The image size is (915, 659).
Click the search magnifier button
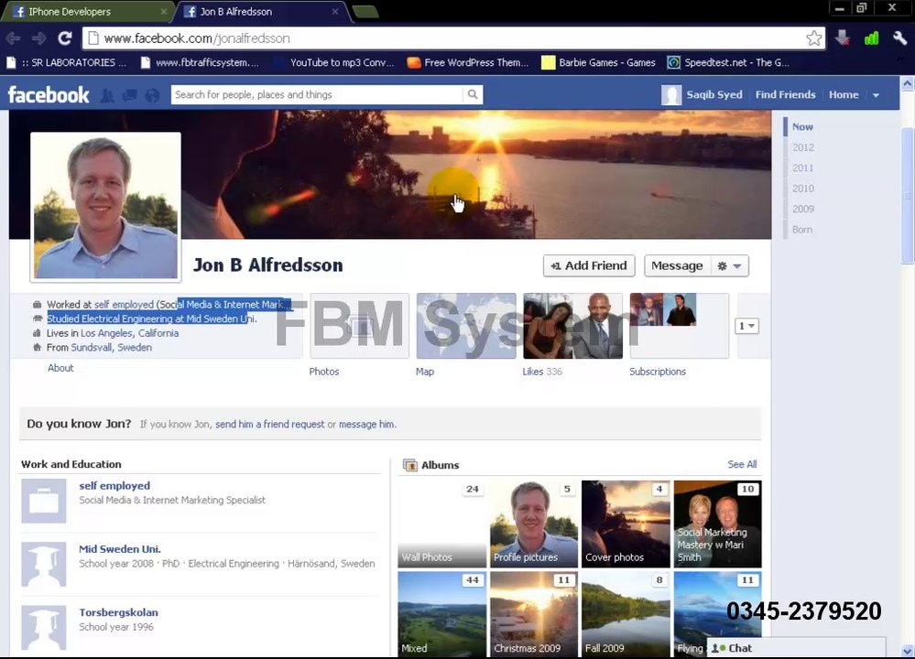473,94
